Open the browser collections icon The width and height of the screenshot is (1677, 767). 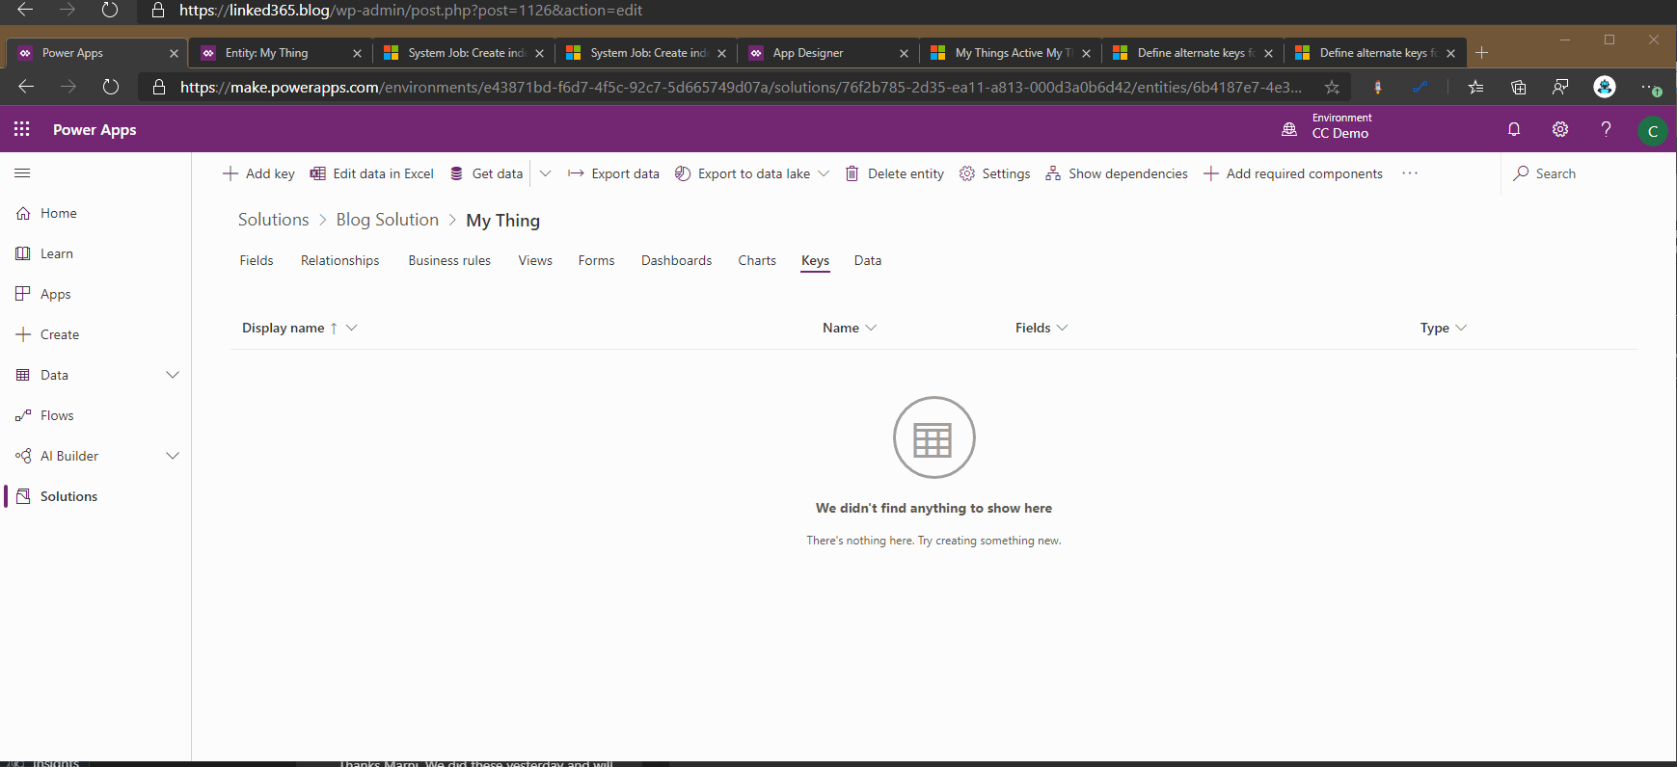click(x=1519, y=87)
